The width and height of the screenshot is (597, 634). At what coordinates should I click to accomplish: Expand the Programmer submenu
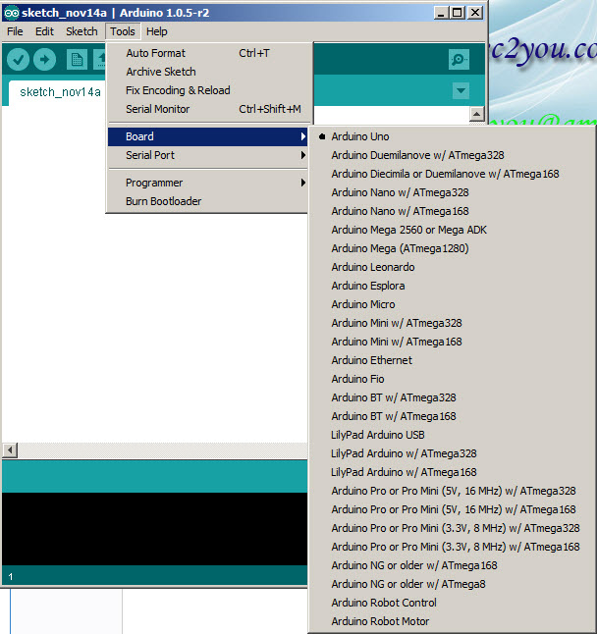click(x=208, y=183)
